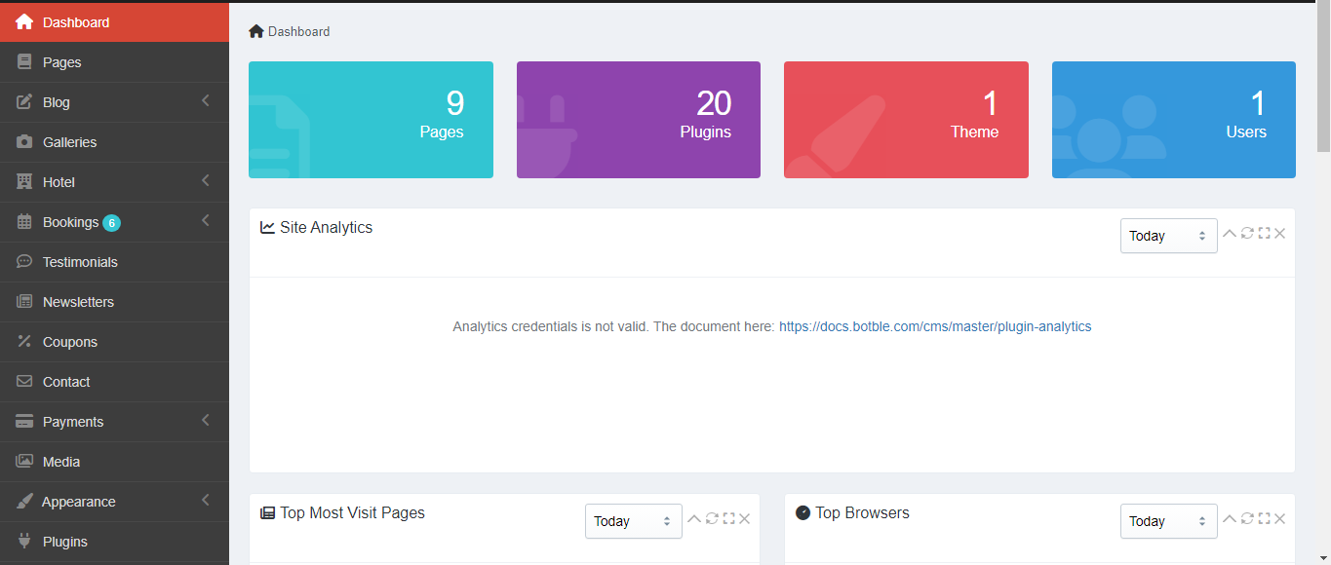This screenshot has width=1331, height=565.
Task: Open the Testimonials menu item
Action: pyautogui.click(x=80, y=262)
